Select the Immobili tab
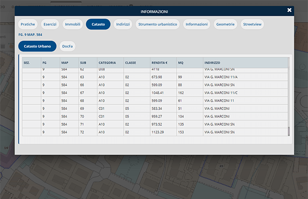Image resolution: width=308 pixels, height=199 pixels. pyautogui.click(x=73, y=24)
